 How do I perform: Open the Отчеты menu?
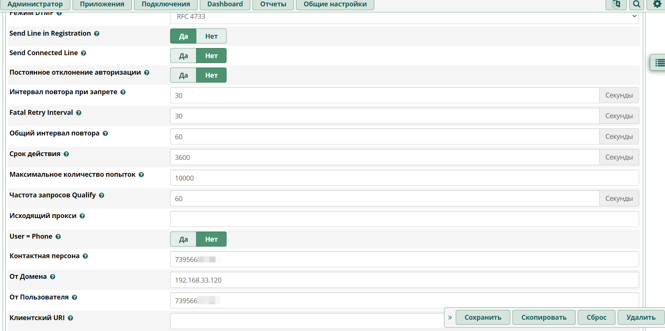pyautogui.click(x=273, y=4)
